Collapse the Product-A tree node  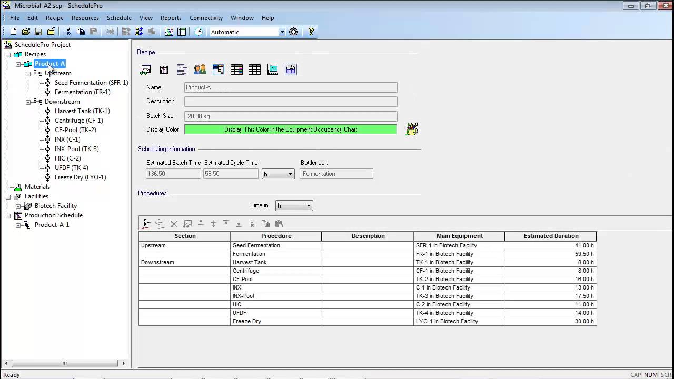pyautogui.click(x=18, y=64)
